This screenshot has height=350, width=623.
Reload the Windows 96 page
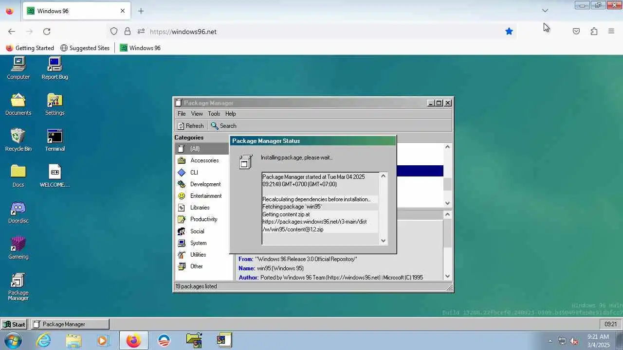[x=47, y=31]
